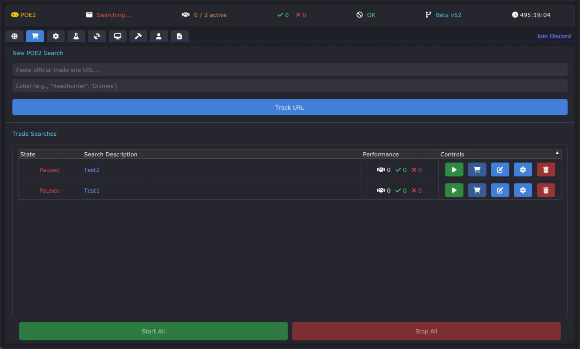Switch to the gear settings tab
The image size is (580, 349).
pyautogui.click(x=56, y=36)
